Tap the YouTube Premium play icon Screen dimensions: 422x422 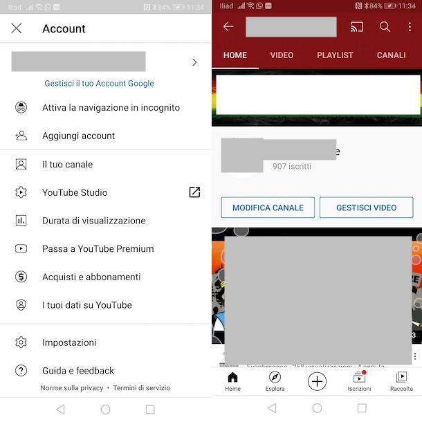(x=21, y=248)
